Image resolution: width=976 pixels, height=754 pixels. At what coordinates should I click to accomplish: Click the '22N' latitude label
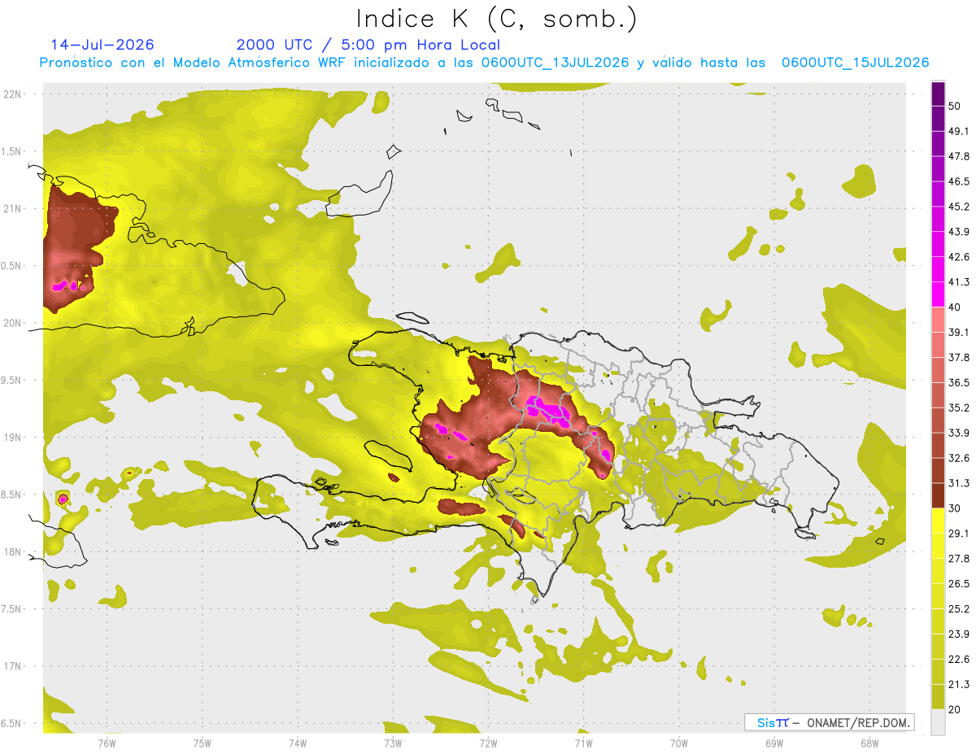12,94
